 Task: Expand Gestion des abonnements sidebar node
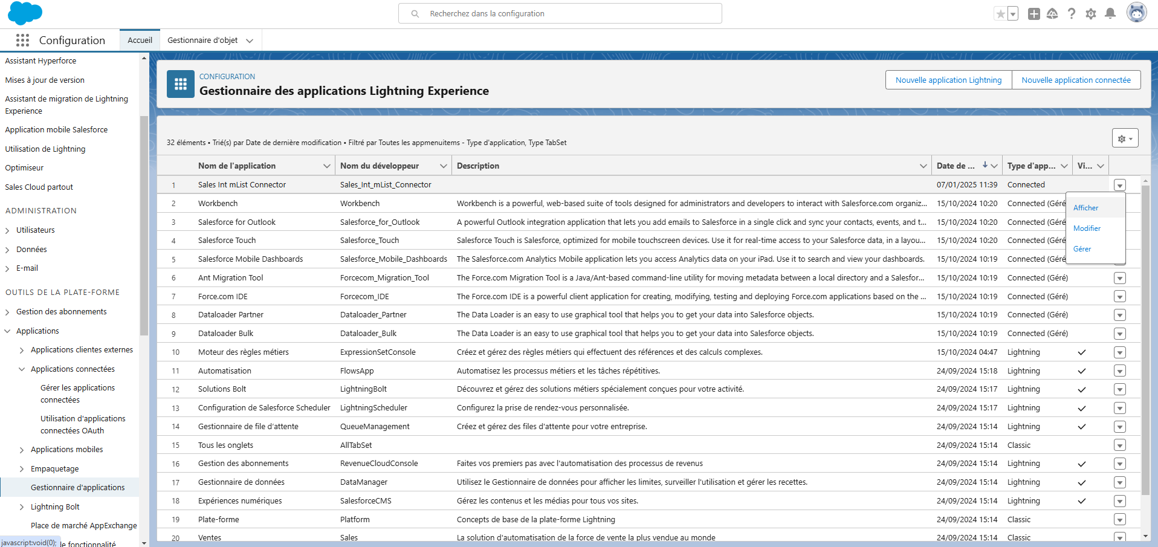click(x=7, y=312)
